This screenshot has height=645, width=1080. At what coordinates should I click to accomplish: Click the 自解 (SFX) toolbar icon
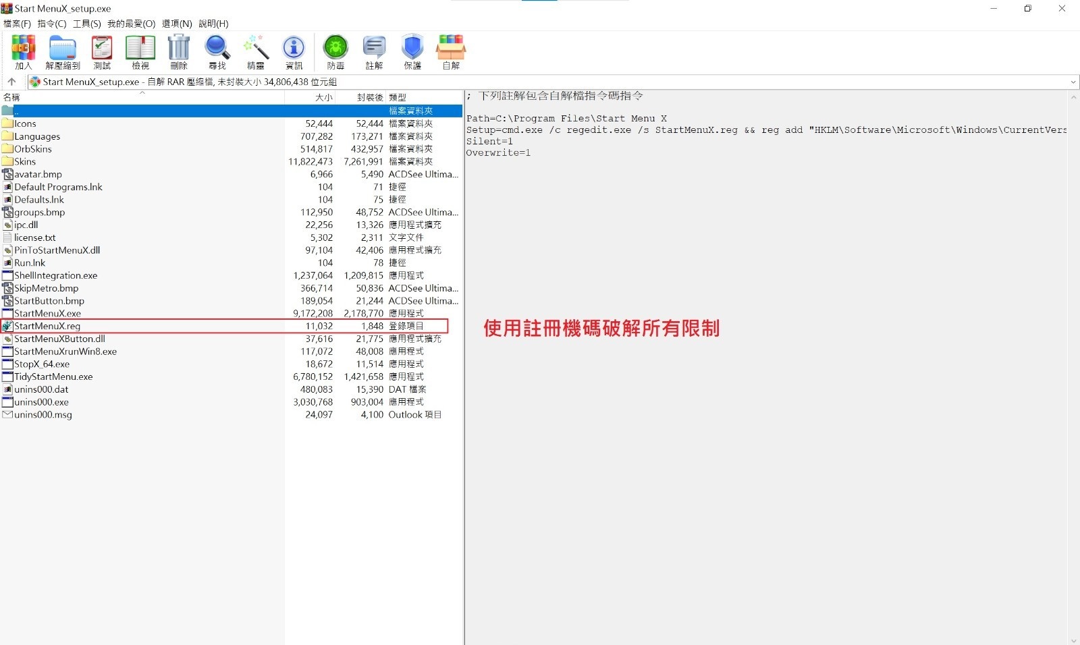click(x=451, y=52)
